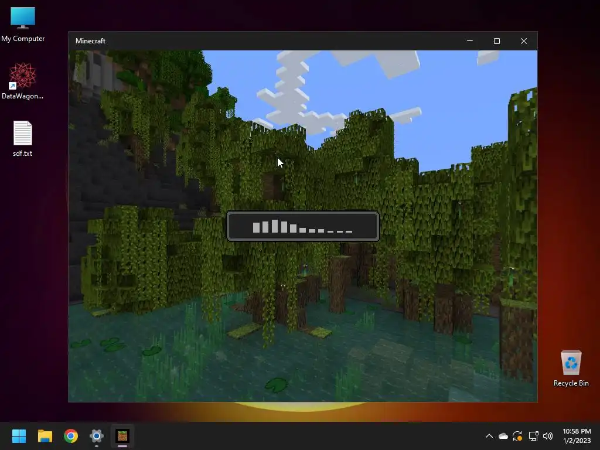Screen dimensions: 600x450
Task: Click the Minecraft window title text
Action: coord(90,41)
